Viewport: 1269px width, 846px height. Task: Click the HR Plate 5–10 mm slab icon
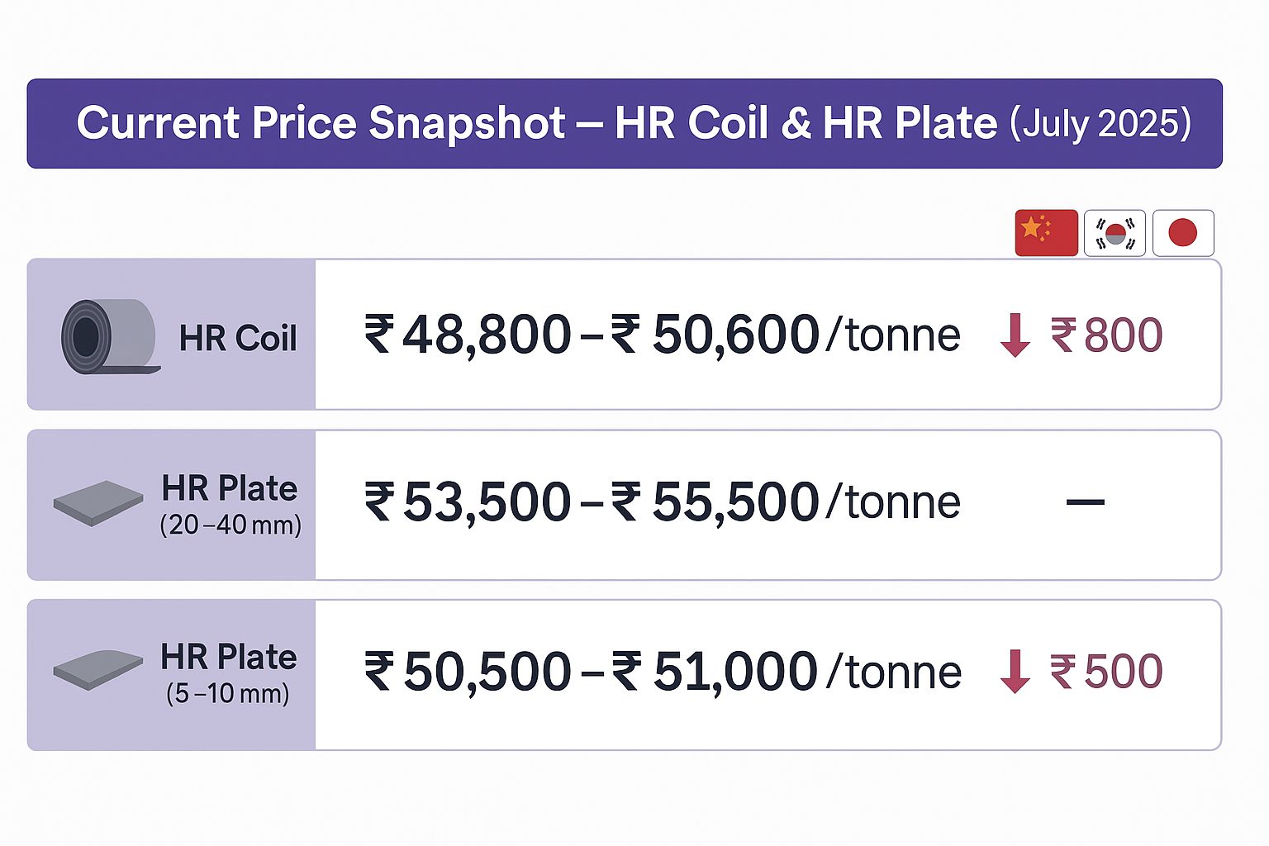[x=98, y=669]
